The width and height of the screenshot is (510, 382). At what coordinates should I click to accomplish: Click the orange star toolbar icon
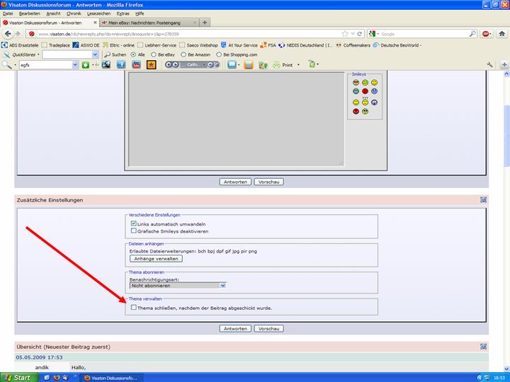click(152, 64)
